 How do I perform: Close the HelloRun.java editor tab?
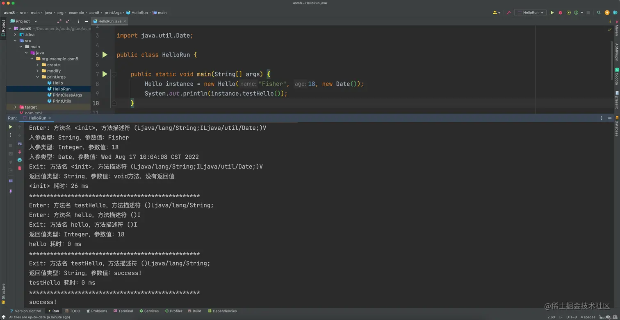(125, 21)
